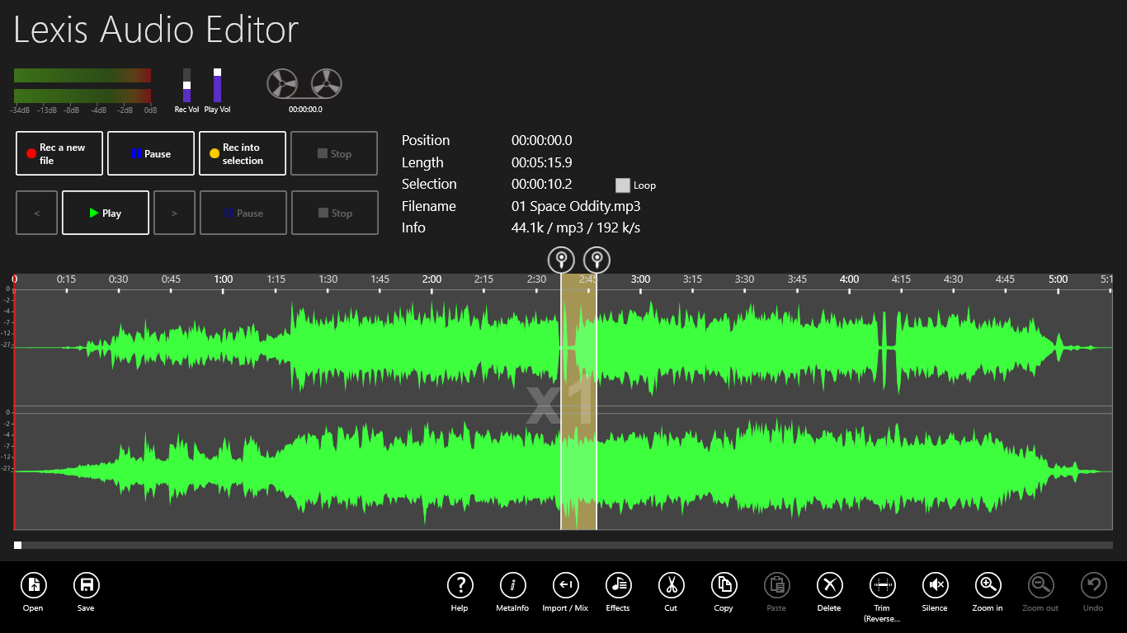Viewport: 1127px width, 633px height.
Task: Click the disabled Paste icon
Action: tap(776, 585)
